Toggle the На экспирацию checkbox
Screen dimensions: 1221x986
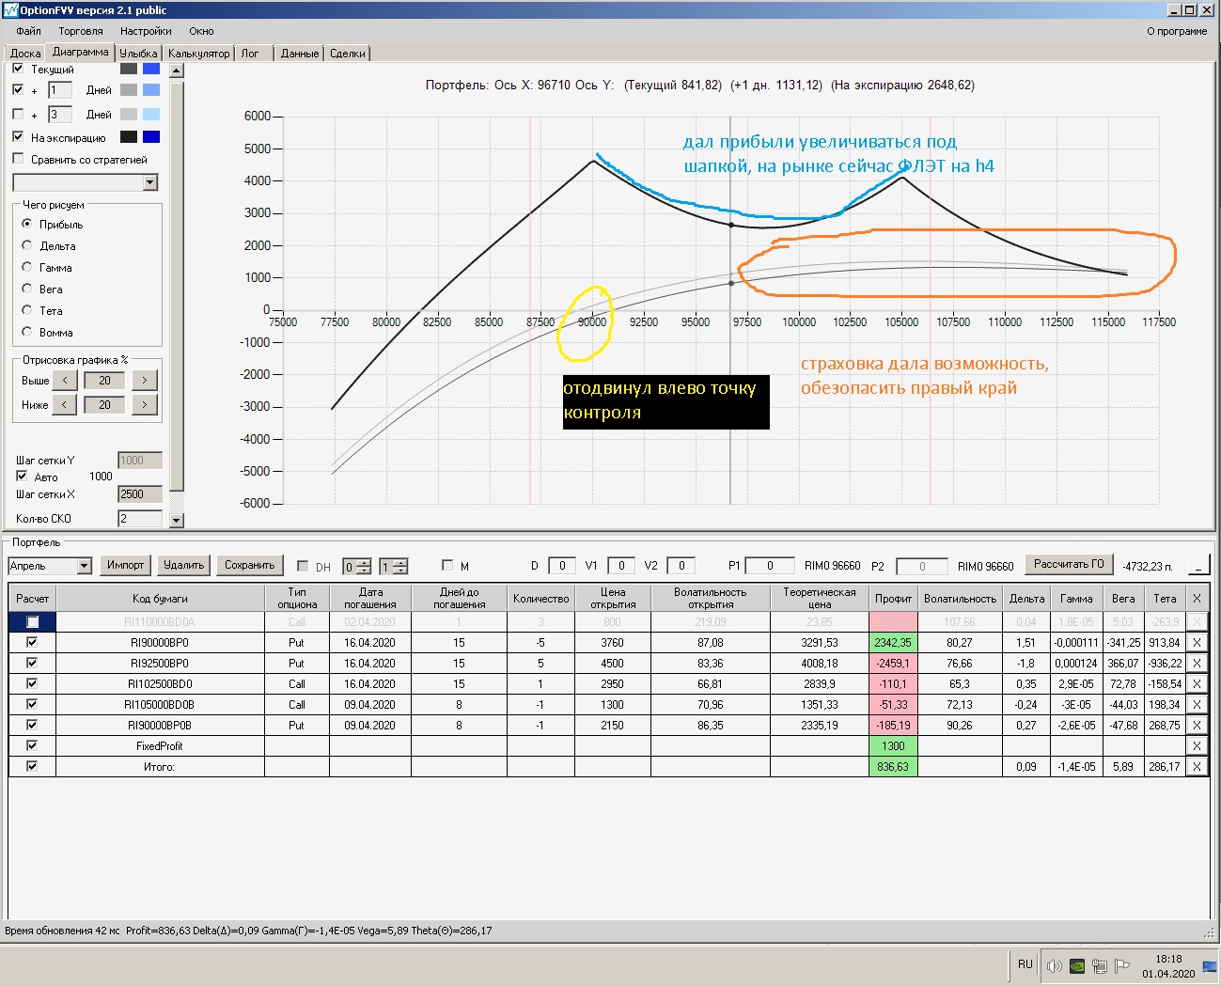coord(18,137)
